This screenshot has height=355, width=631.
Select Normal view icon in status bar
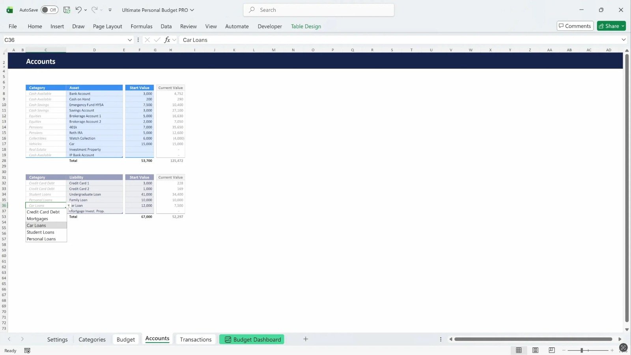click(519, 350)
